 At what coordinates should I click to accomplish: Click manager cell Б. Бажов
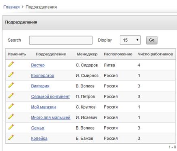tap(84, 138)
